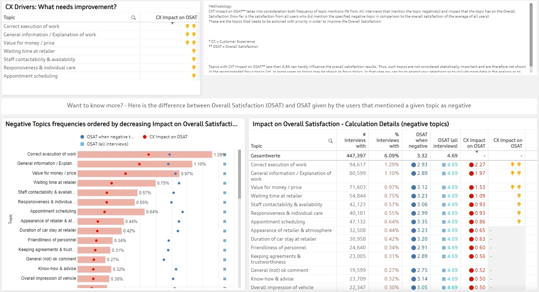This screenshot has height=292, width=539.
Task: Highlight 'OSAT when negative' legend entry
Action: pos(107,137)
